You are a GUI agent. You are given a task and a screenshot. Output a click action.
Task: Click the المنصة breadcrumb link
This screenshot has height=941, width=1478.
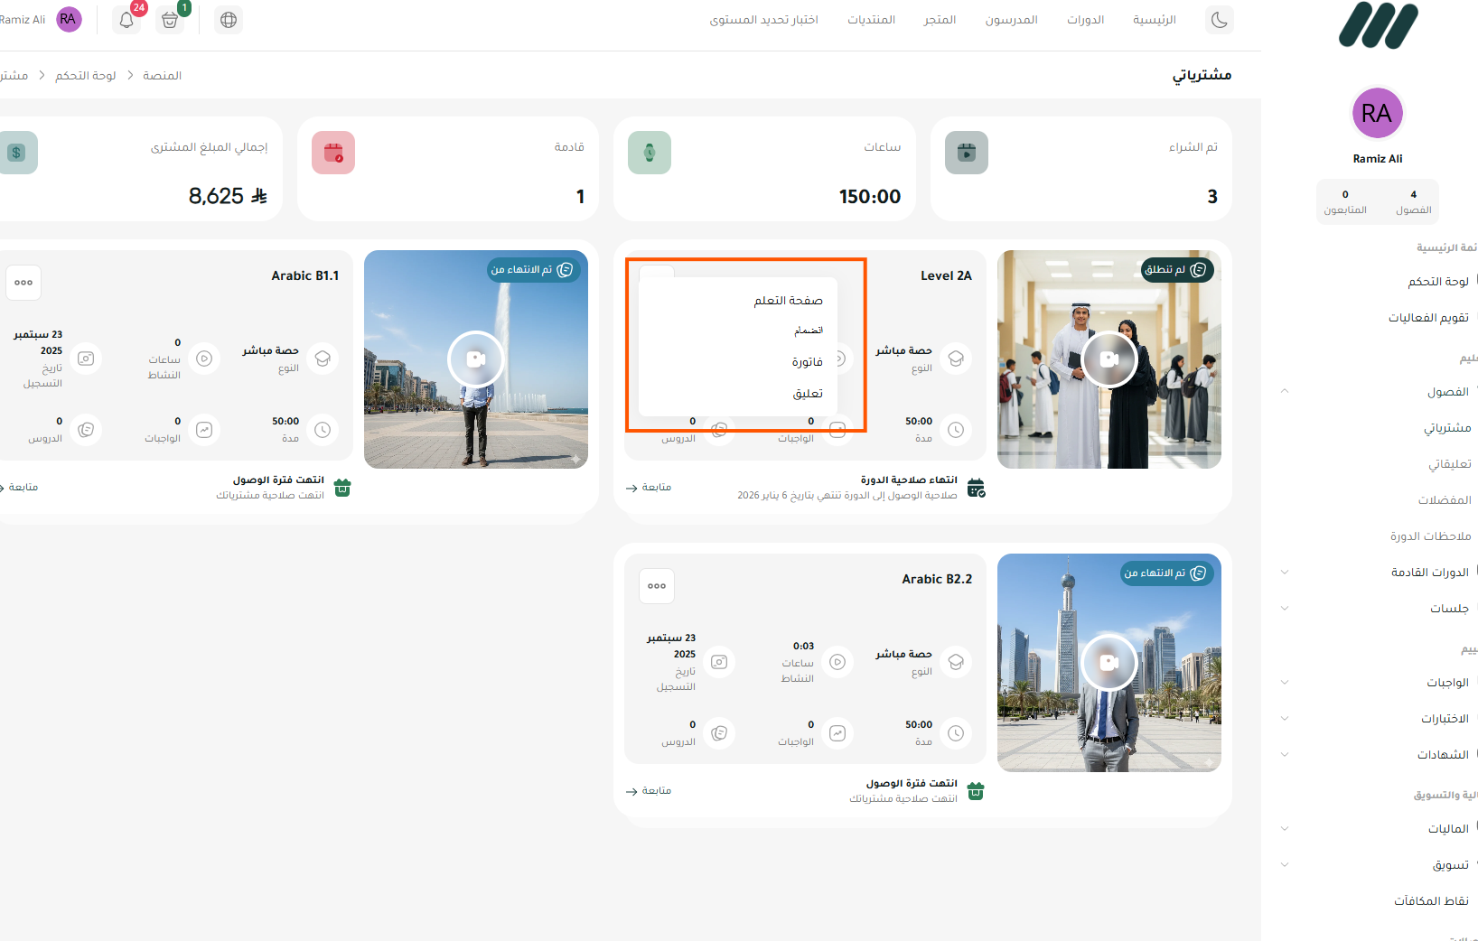(163, 76)
